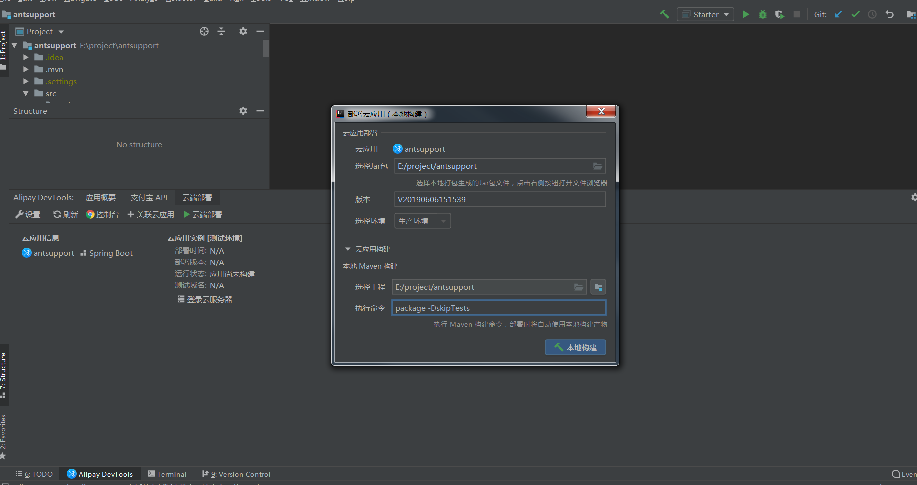Viewport: 917px width, 485px height.
Task: Open 控制台 with the Chrome icon
Action: pos(102,214)
